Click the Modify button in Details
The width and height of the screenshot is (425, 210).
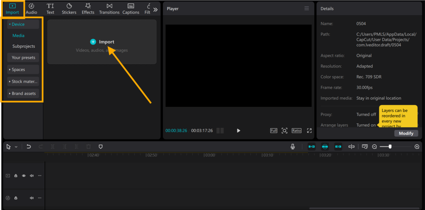(x=406, y=133)
